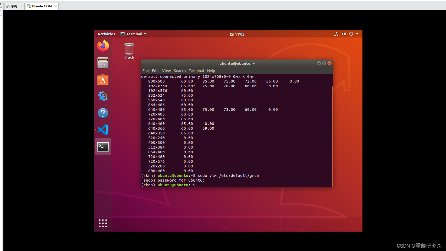Click the 800x600 resolution text
446x251 pixels.
(x=156, y=81)
